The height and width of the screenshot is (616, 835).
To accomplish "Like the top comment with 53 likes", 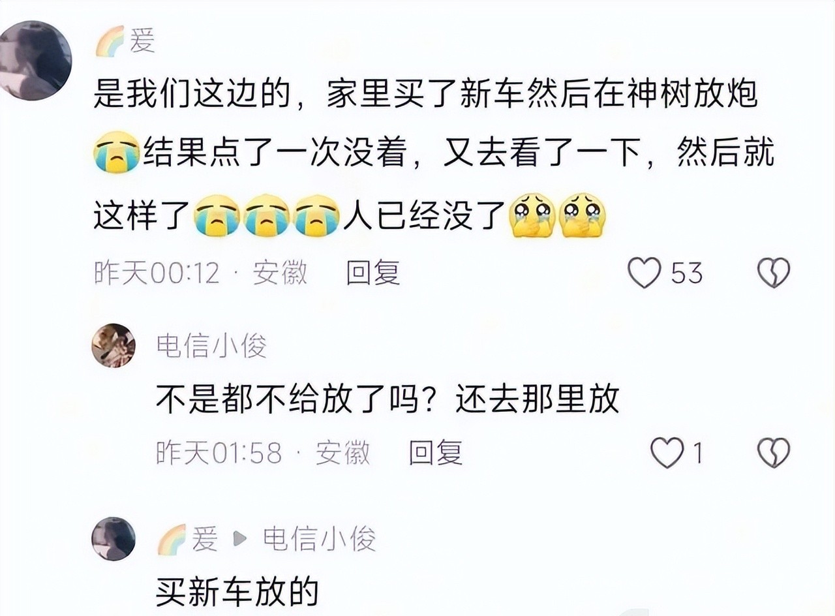I will [x=645, y=273].
